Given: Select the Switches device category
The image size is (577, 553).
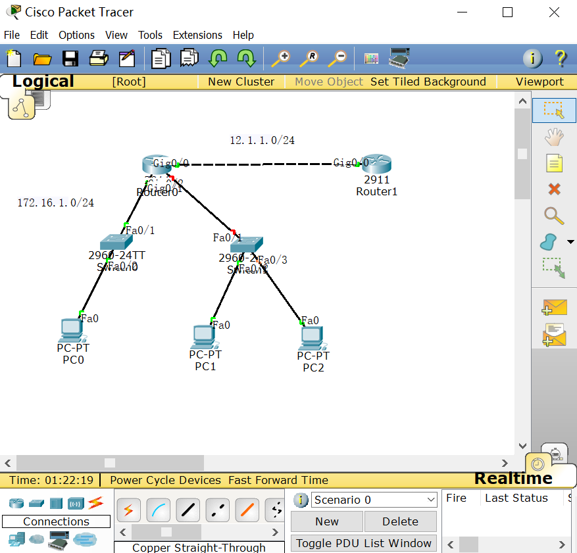Looking at the screenshot, I should pos(36,503).
